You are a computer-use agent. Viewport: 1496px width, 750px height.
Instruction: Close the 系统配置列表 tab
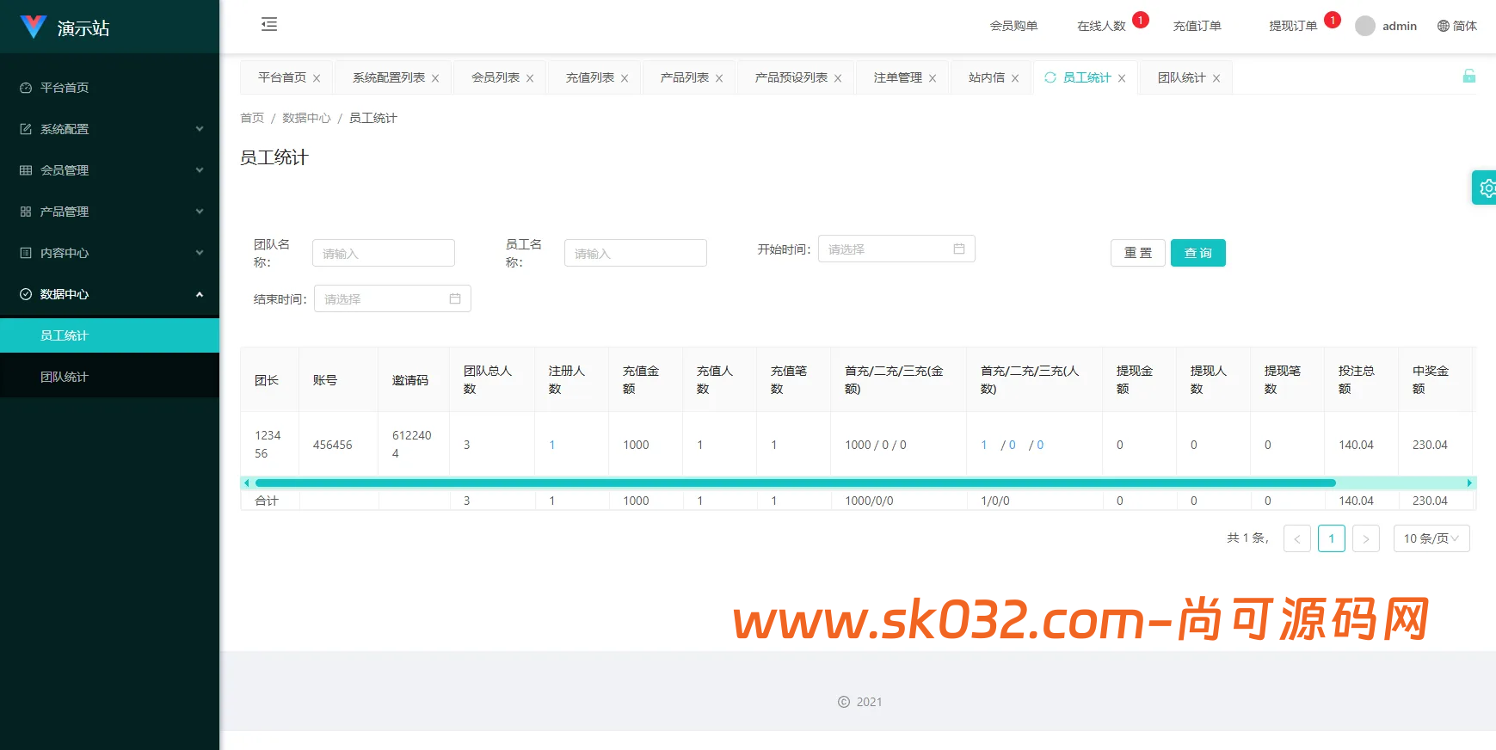435,78
